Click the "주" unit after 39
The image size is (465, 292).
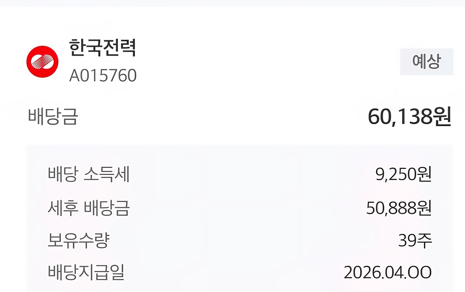(x=425, y=241)
